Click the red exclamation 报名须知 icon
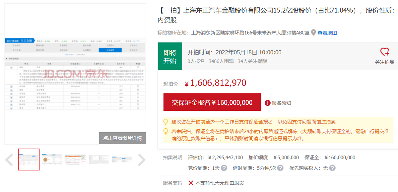This screenshot has height=192, width=398. 268,103
